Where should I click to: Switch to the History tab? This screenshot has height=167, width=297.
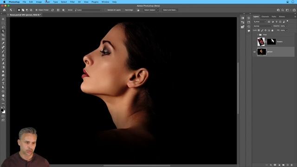point(282,17)
